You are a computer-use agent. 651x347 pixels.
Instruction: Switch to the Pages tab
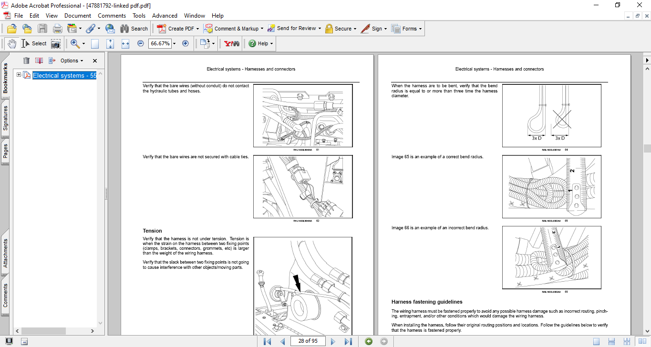tap(5, 151)
